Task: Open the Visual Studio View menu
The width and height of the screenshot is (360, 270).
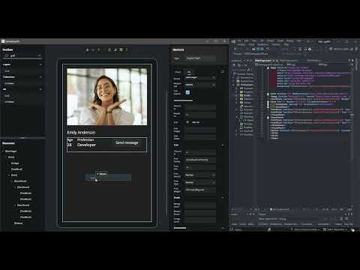Action: (x=254, y=40)
